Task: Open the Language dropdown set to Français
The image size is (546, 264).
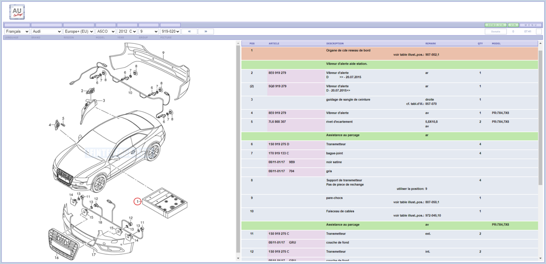Action: point(17,32)
